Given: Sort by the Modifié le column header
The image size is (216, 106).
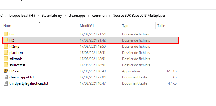Looking at the screenshot, I should 88,26.
